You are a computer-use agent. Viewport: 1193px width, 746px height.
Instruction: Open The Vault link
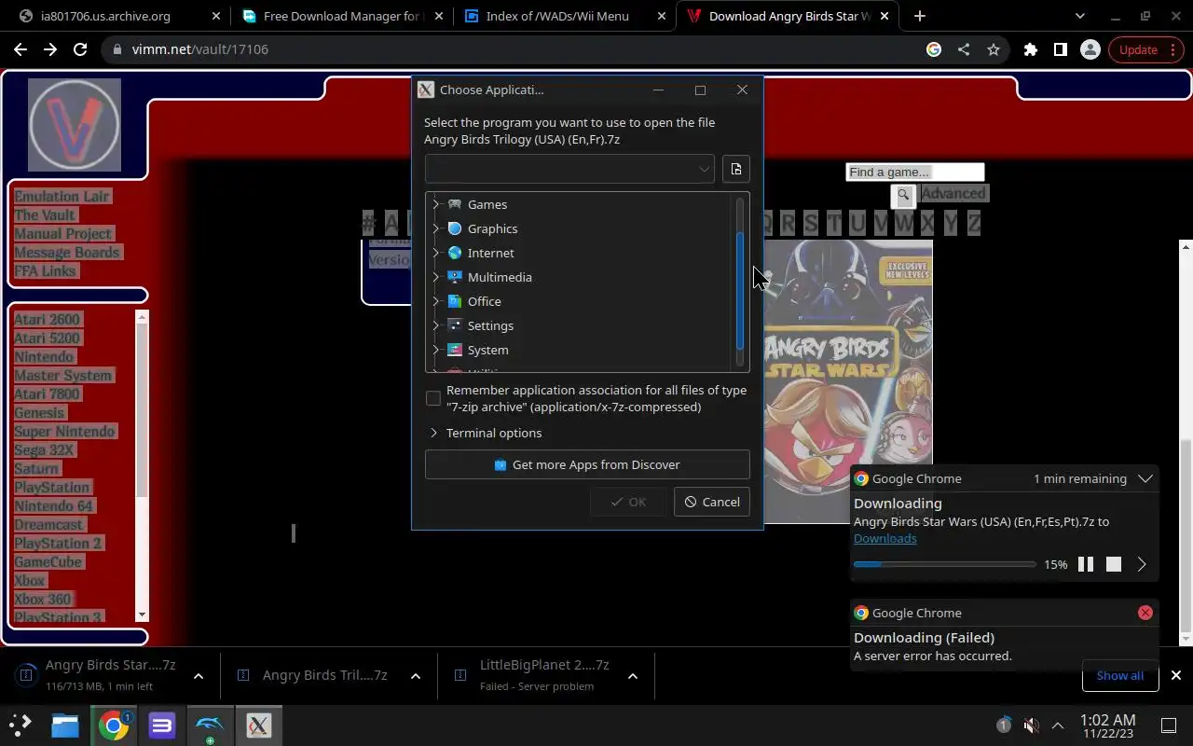pyautogui.click(x=44, y=214)
